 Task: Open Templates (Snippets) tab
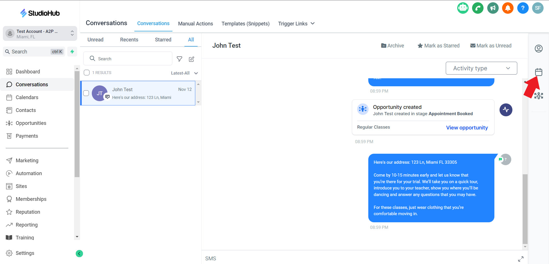pos(246,24)
